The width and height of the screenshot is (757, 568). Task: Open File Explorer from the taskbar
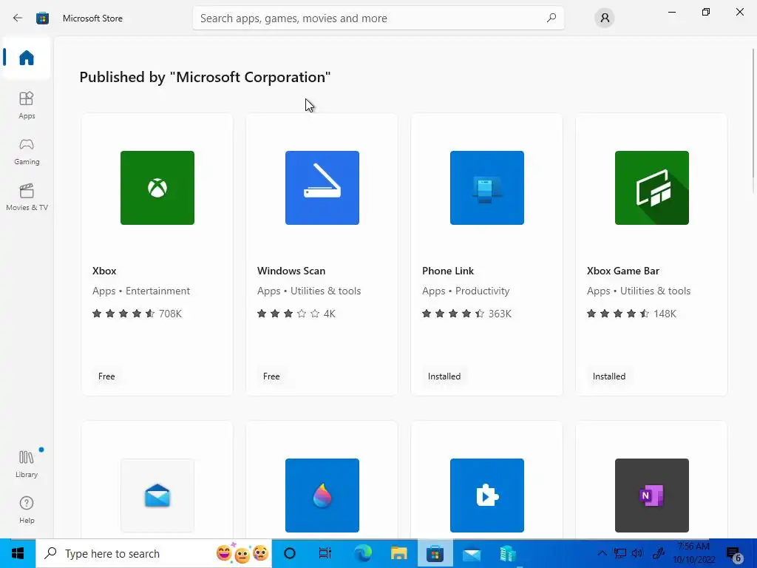(398, 553)
